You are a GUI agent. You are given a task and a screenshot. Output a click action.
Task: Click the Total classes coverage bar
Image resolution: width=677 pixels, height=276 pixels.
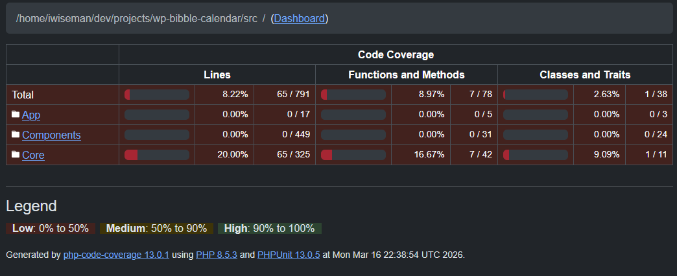[536, 95]
